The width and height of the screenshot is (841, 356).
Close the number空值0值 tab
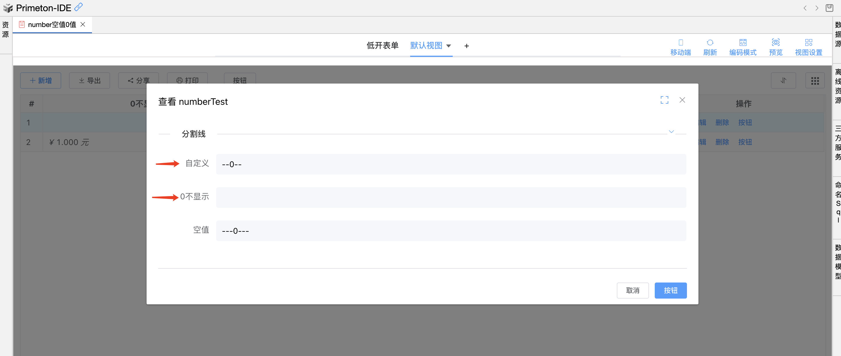tap(83, 24)
